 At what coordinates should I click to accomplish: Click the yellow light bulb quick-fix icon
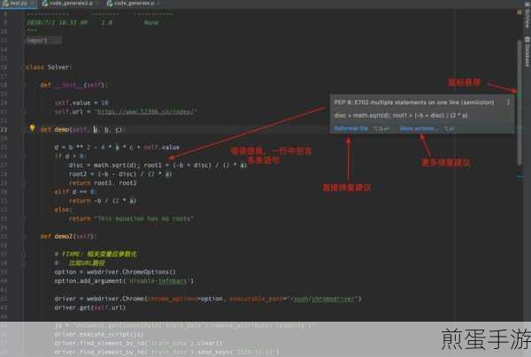(32, 128)
